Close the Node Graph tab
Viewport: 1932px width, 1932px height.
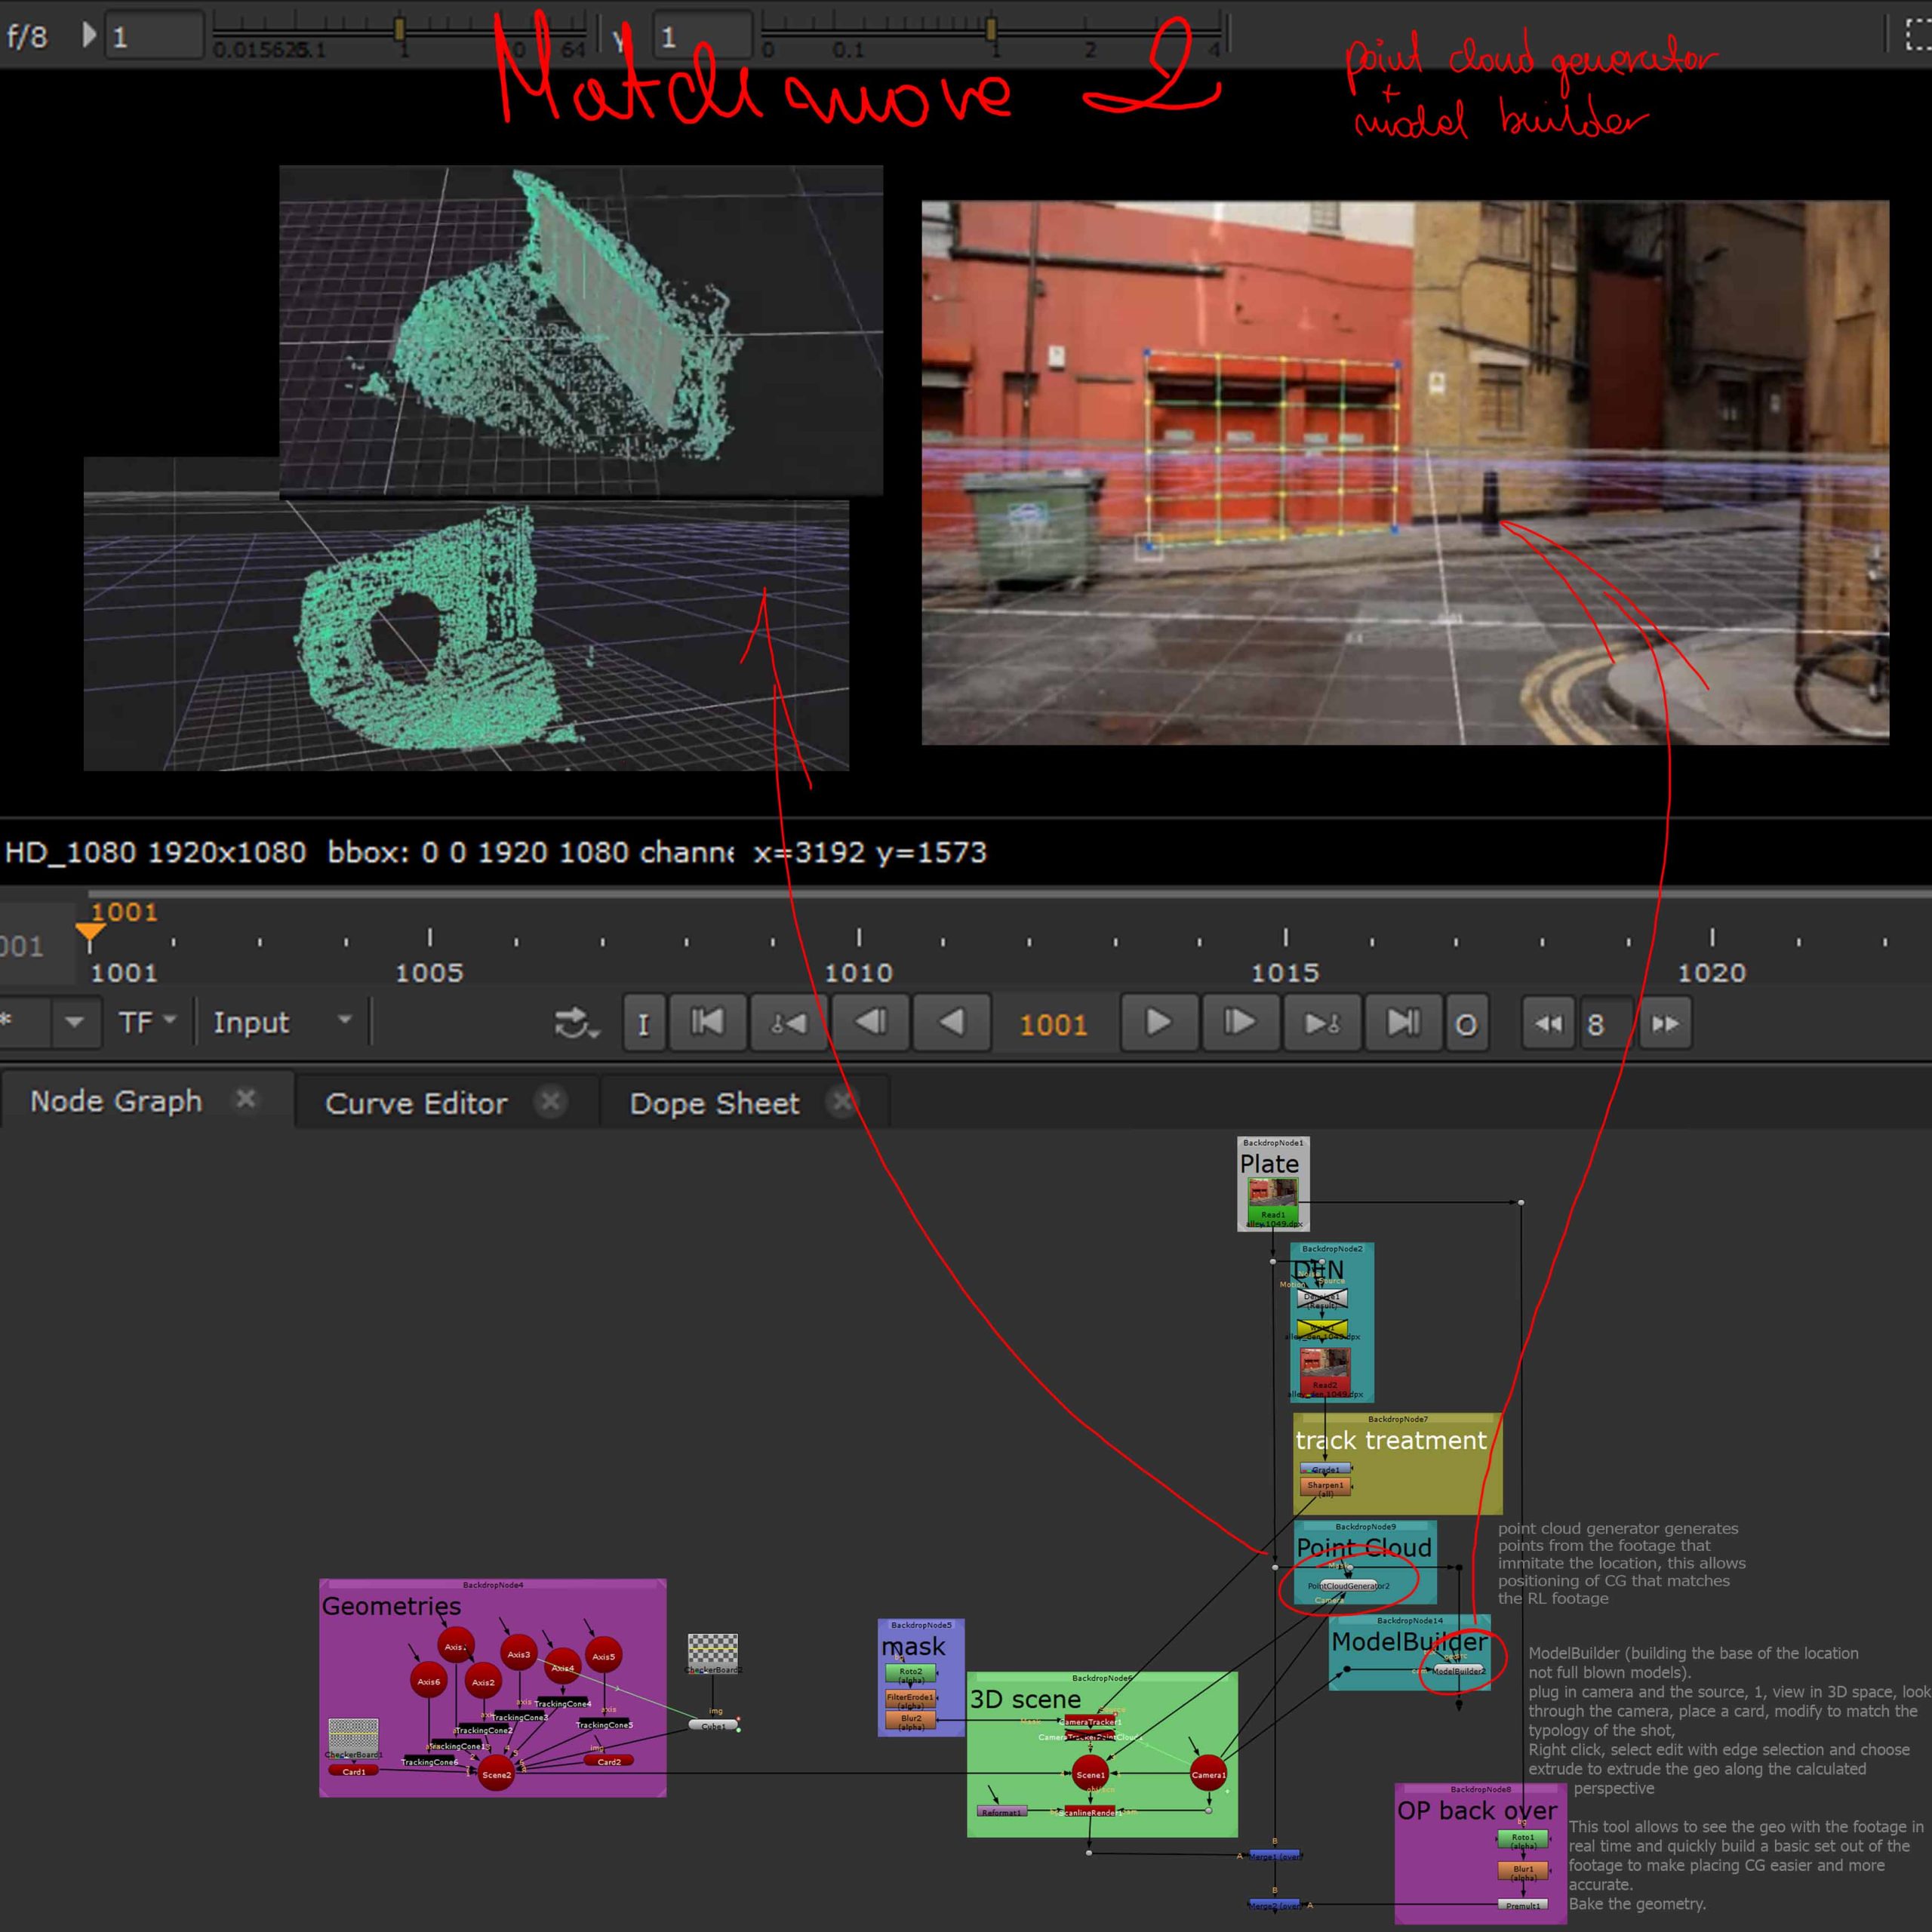245,1098
